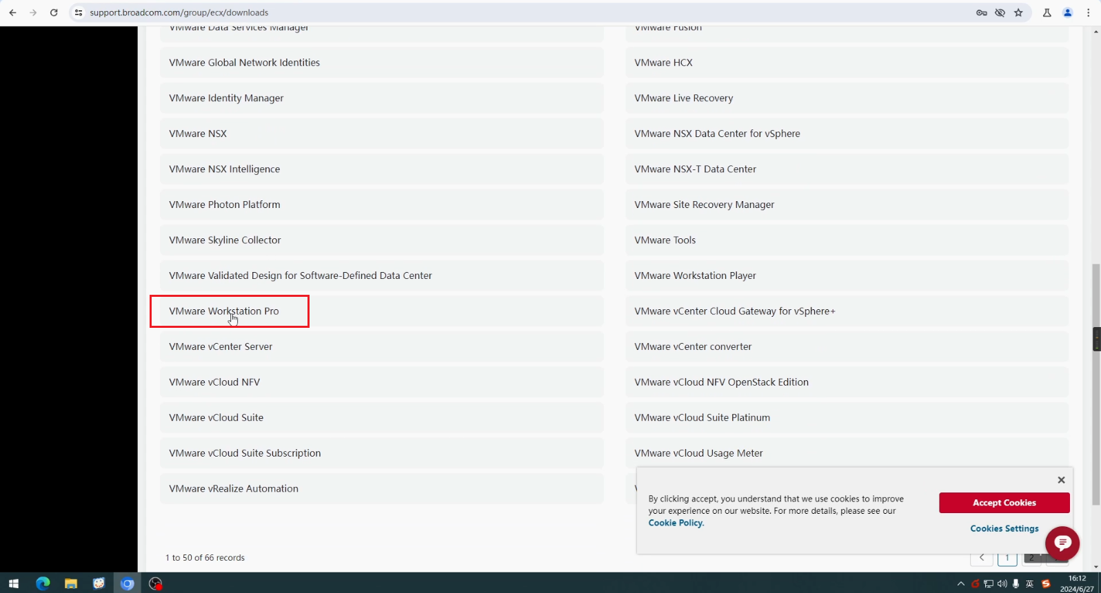The width and height of the screenshot is (1101, 593).
Task: Open the Cookie Policy link
Action: pos(676,523)
